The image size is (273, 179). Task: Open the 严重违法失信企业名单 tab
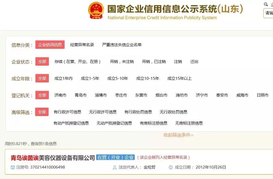pos(122,45)
